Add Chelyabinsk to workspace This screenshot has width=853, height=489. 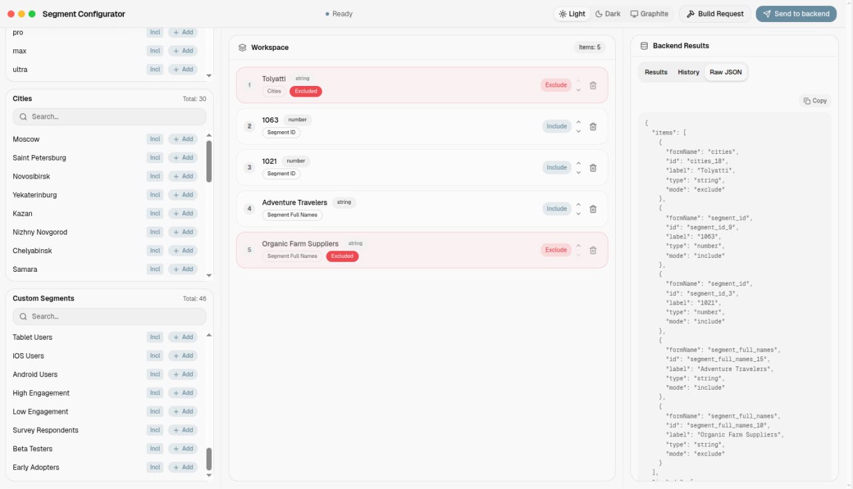tap(183, 251)
